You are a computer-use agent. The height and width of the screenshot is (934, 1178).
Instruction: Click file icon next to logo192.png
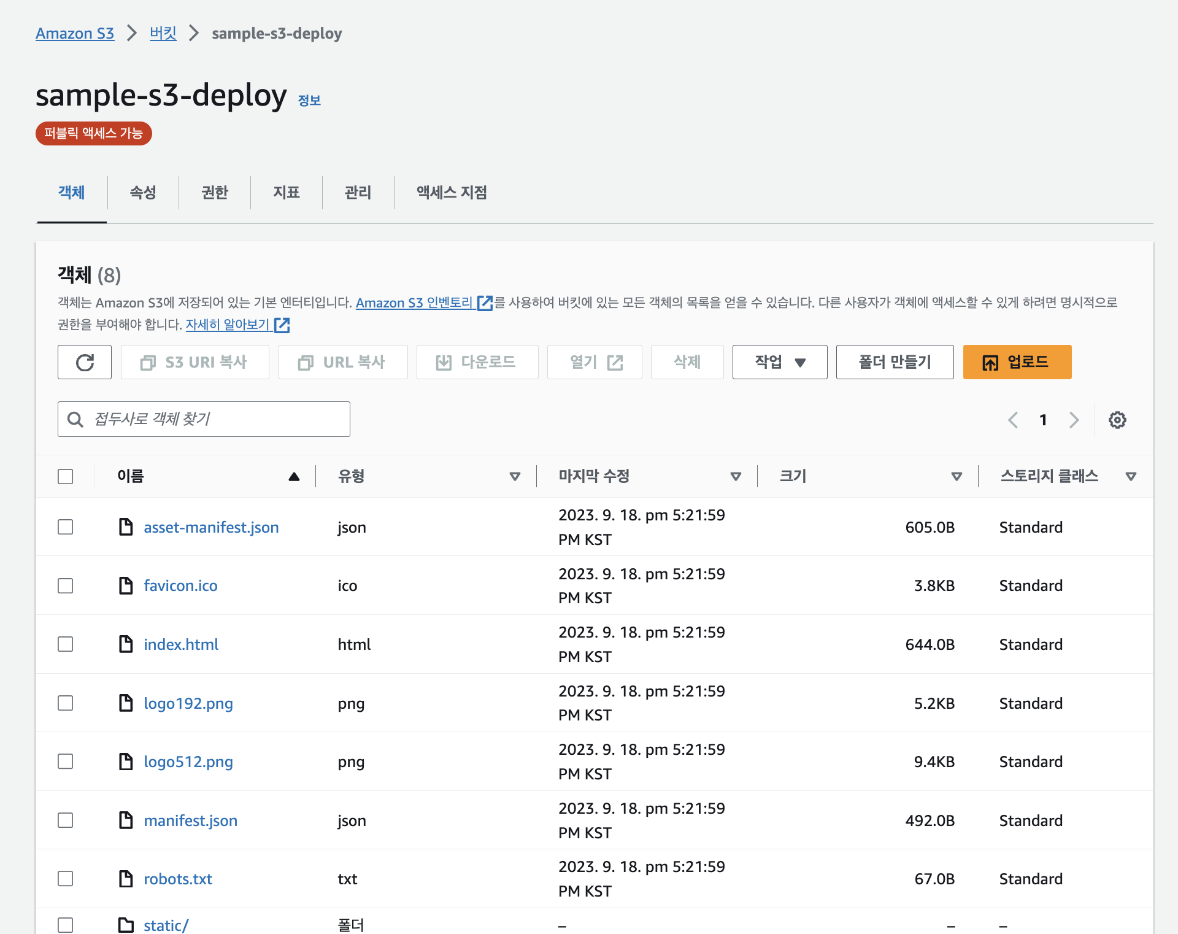tap(126, 703)
